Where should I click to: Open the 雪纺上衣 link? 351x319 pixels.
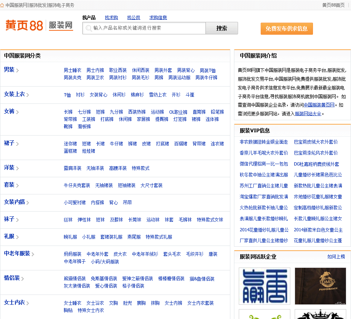tap(158, 95)
